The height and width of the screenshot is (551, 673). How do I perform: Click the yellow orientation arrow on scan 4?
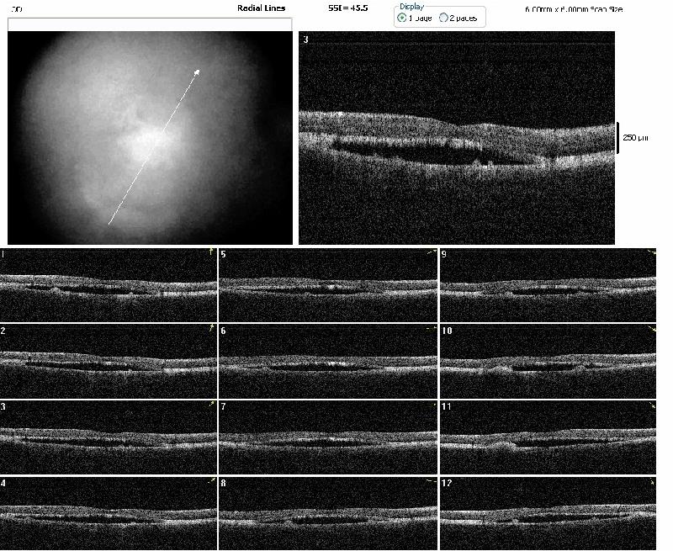coord(211,481)
